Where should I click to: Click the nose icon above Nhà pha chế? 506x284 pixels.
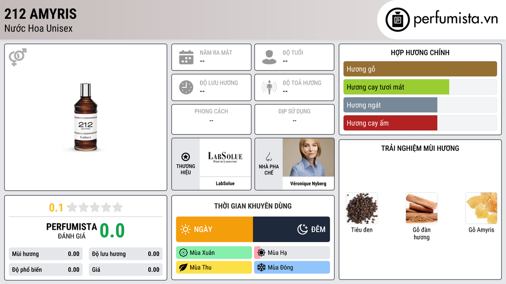268,157
